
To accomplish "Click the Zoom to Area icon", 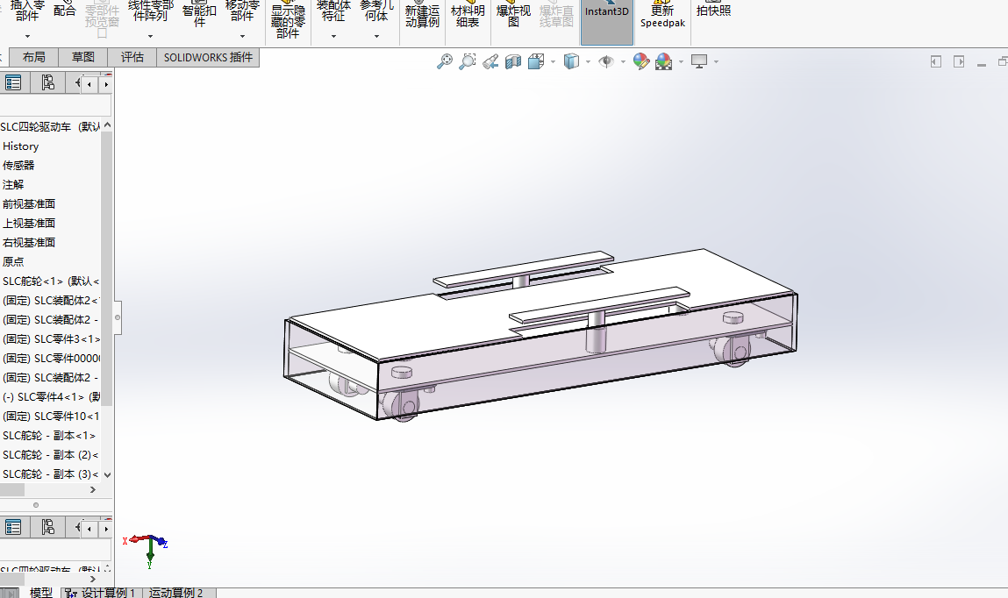I will pos(468,61).
